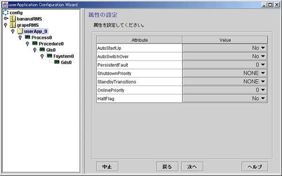The height and width of the screenshot is (176, 282).
Task: Open the AutoStartUp value dropdown
Action: pos(225,48)
